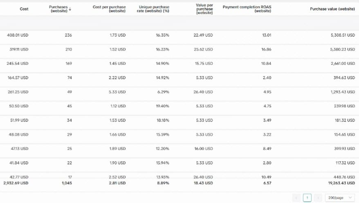Click Unique purchase rate column header
Image resolution: width=359 pixels, height=203 pixels.
click(154, 9)
